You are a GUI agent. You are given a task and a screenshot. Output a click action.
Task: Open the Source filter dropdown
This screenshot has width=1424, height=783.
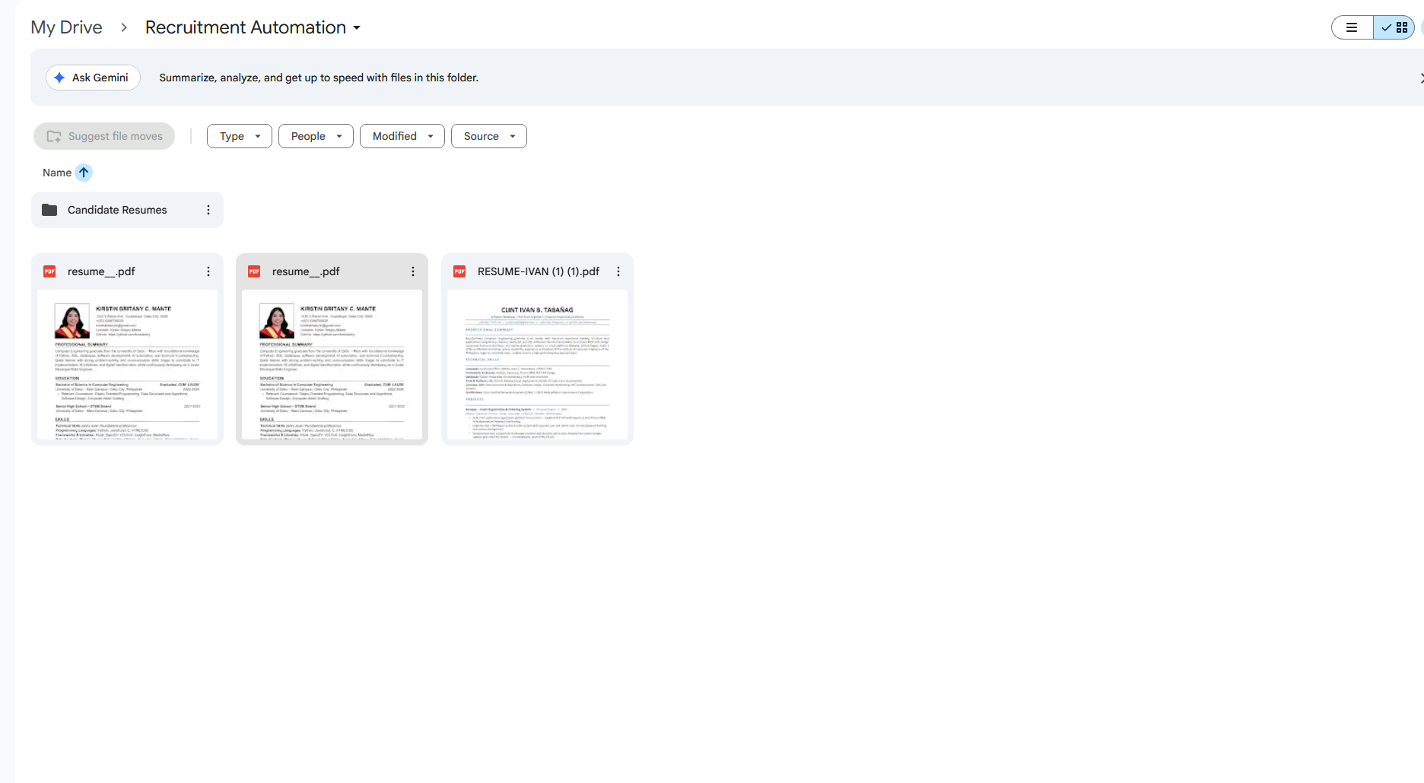pyautogui.click(x=489, y=136)
